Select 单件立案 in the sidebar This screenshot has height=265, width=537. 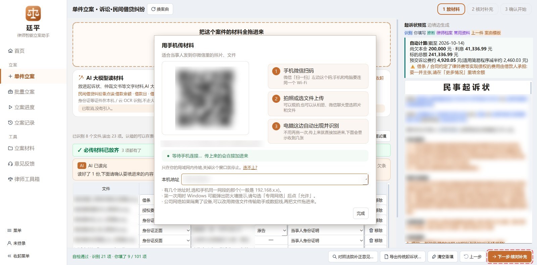click(33, 76)
